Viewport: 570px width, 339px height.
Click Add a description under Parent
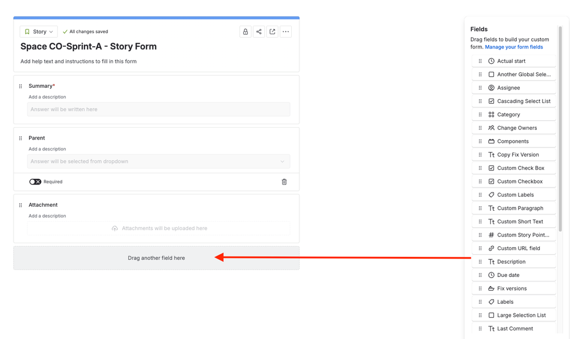[x=47, y=149]
